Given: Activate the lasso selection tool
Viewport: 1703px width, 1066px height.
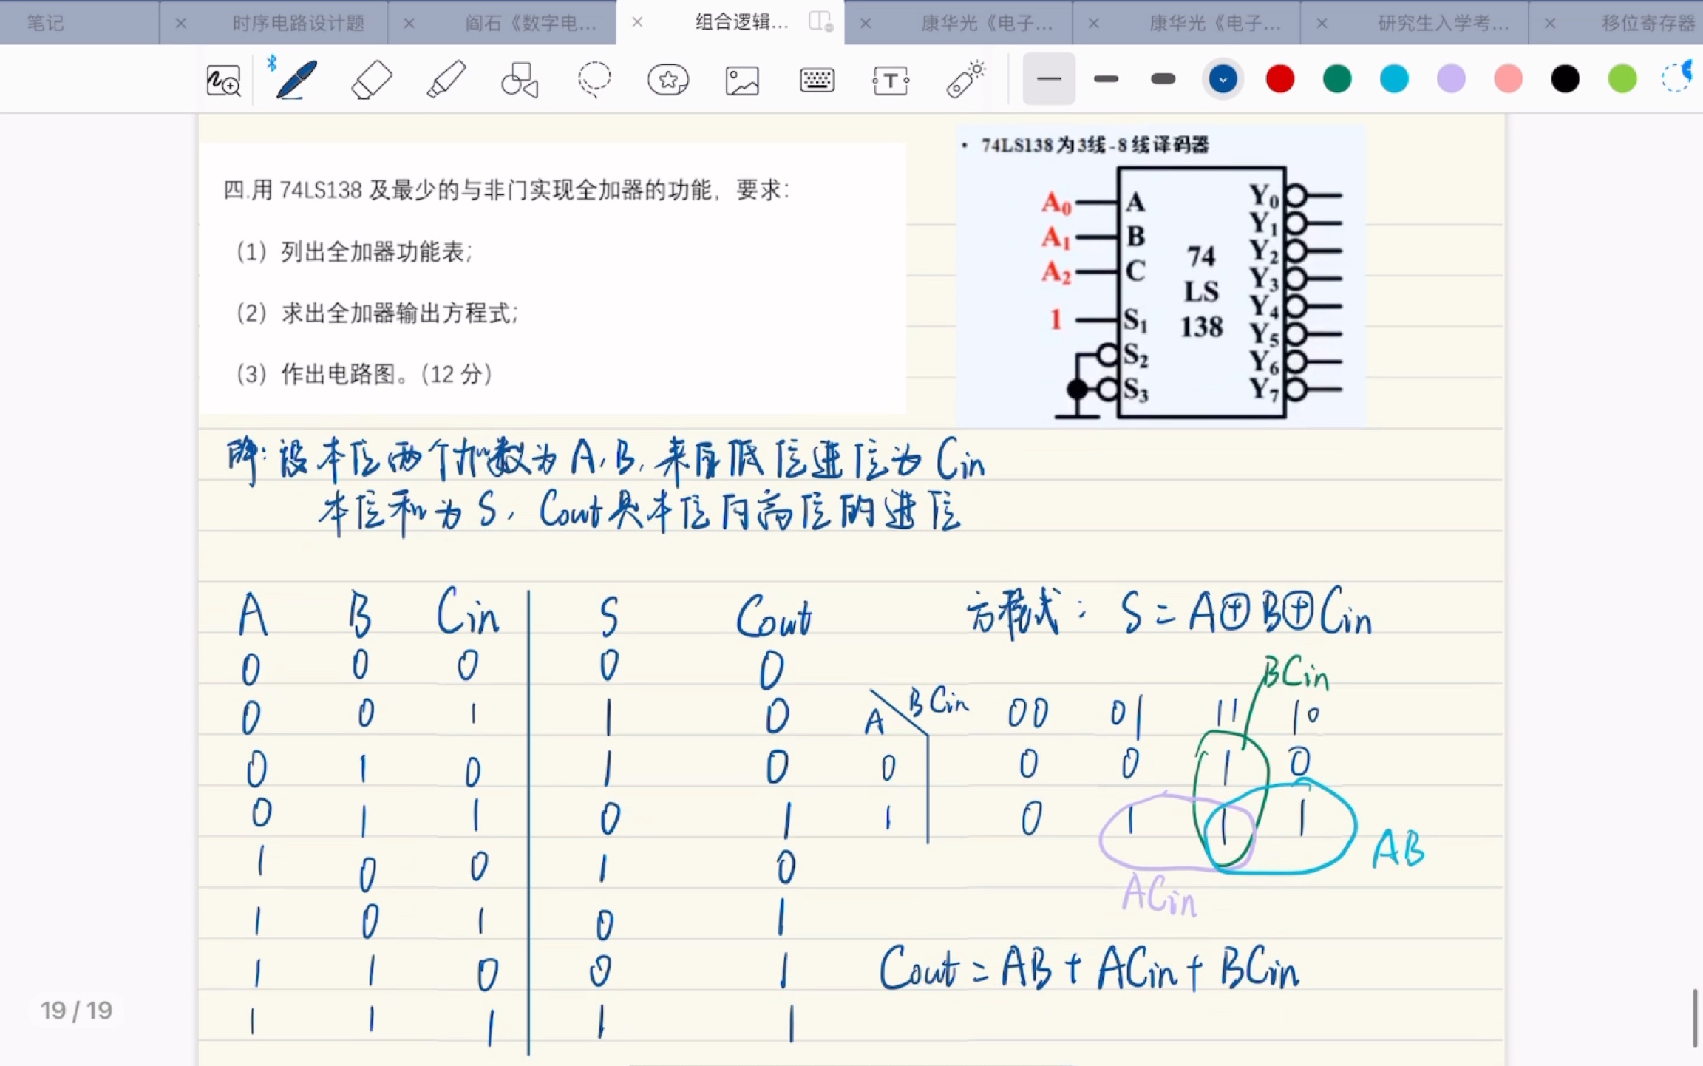Looking at the screenshot, I should 594,78.
